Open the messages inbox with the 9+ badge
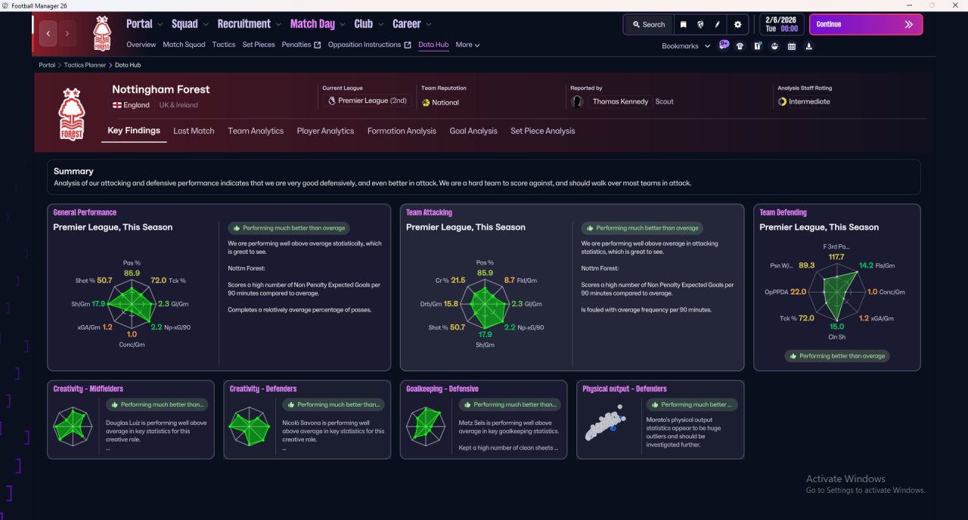 [724, 45]
